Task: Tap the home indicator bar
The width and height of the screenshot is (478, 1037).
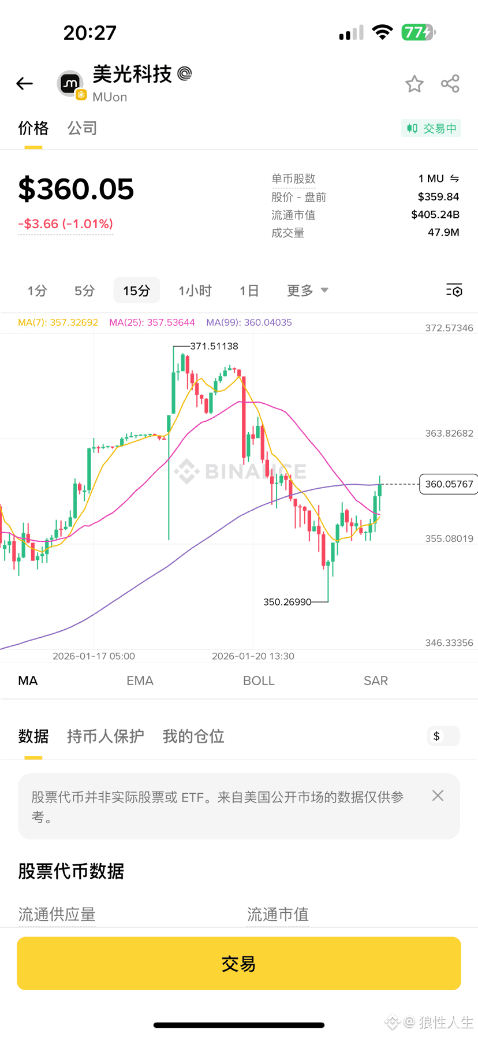Action: (x=239, y=1025)
